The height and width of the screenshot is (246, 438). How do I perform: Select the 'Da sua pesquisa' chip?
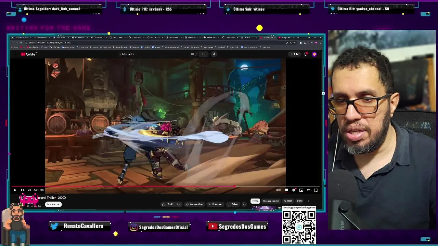(271, 201)
